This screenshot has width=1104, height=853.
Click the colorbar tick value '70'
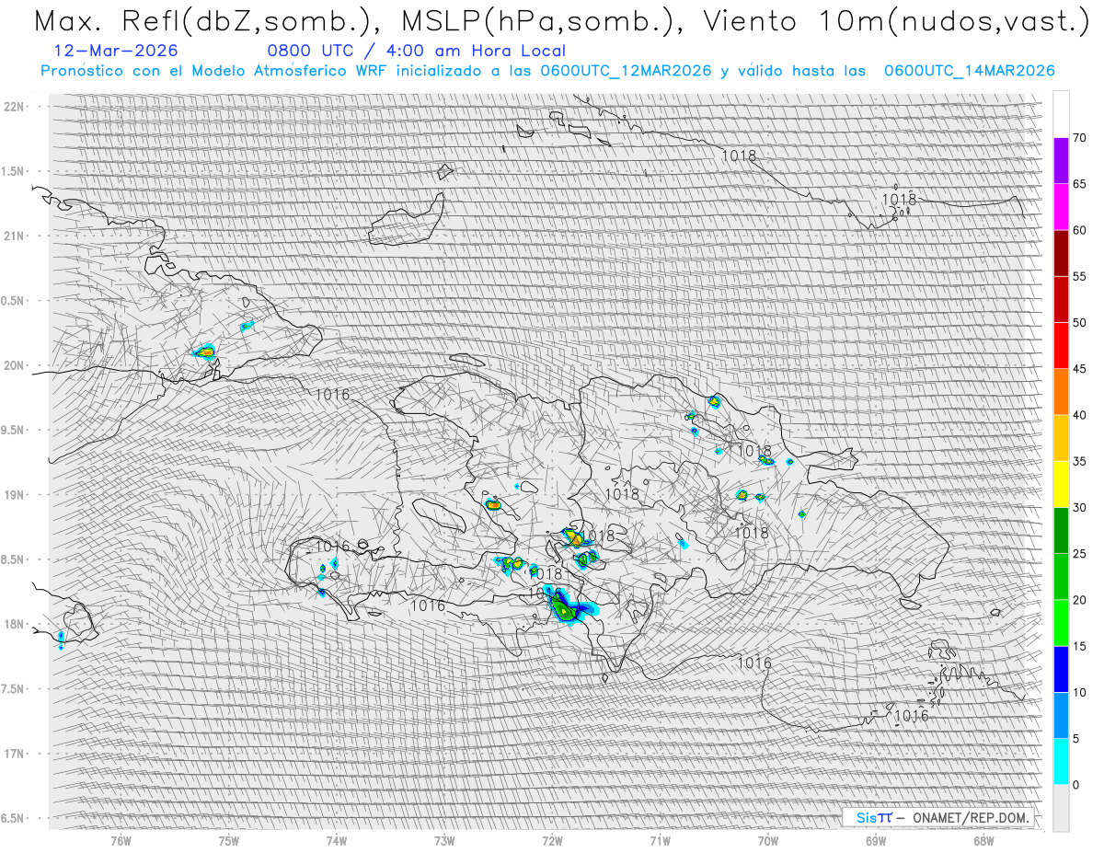[1079, 138]
